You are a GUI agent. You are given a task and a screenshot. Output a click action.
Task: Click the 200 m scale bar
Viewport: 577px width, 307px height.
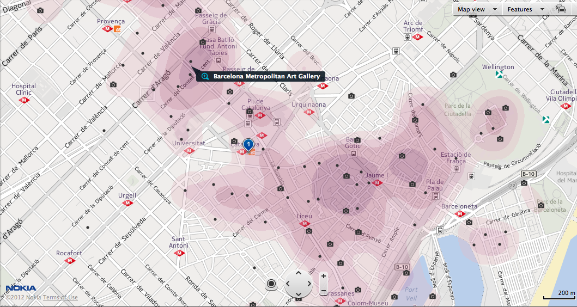[x=560, y=295]
